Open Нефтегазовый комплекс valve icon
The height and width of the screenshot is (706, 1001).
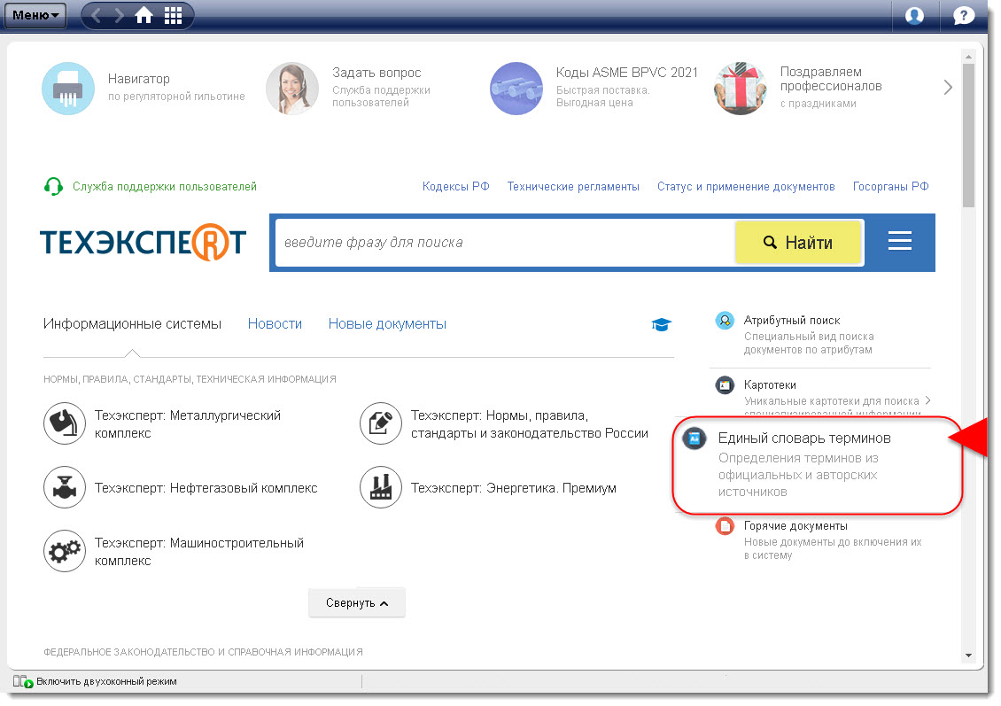(65, 487)
